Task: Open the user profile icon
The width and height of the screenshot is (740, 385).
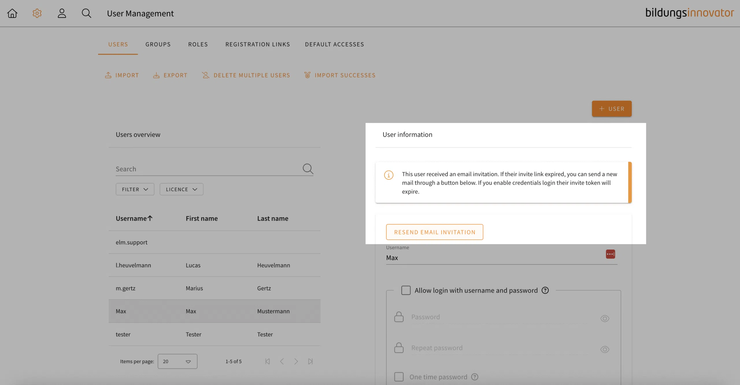Action: (x=62, y=13)
